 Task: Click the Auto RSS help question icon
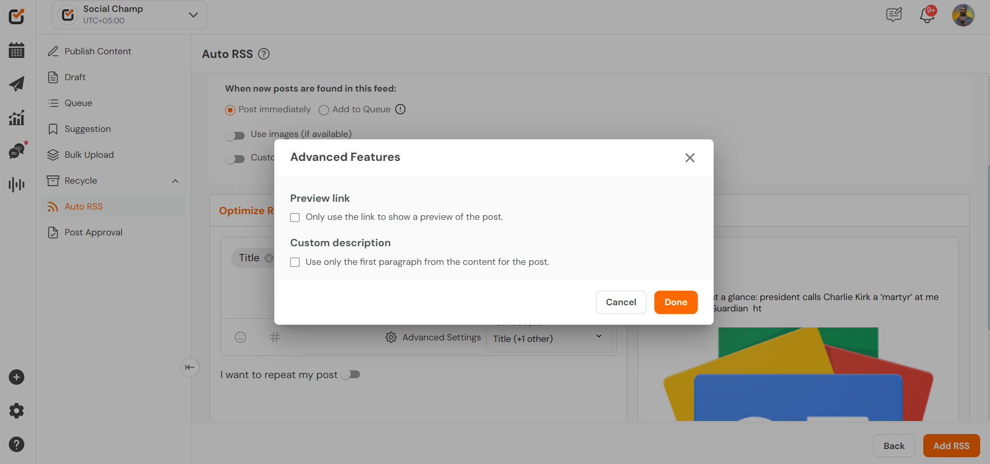pyautogui.click(x=264, y=54)
